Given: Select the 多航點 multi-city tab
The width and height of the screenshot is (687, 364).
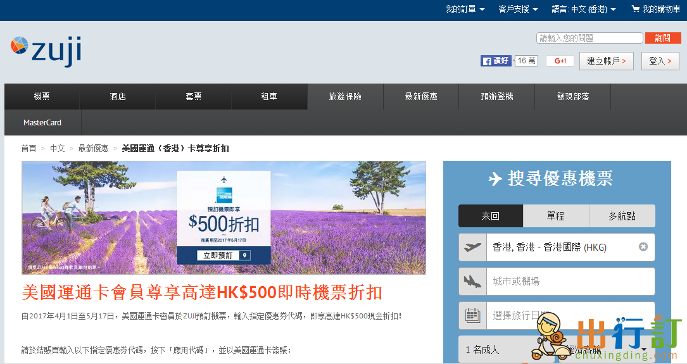Looking at the screenshot, I should (x=622, y=216).
